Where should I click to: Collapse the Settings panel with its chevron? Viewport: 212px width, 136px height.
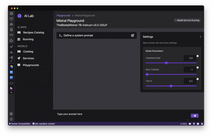tap(200, 37)
